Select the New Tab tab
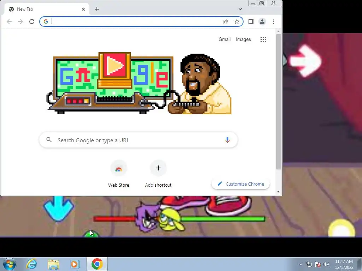 click(x=46, y=9)
